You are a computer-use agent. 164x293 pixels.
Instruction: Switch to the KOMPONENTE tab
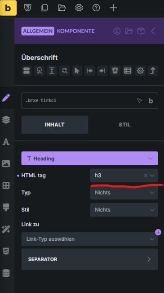75,31
